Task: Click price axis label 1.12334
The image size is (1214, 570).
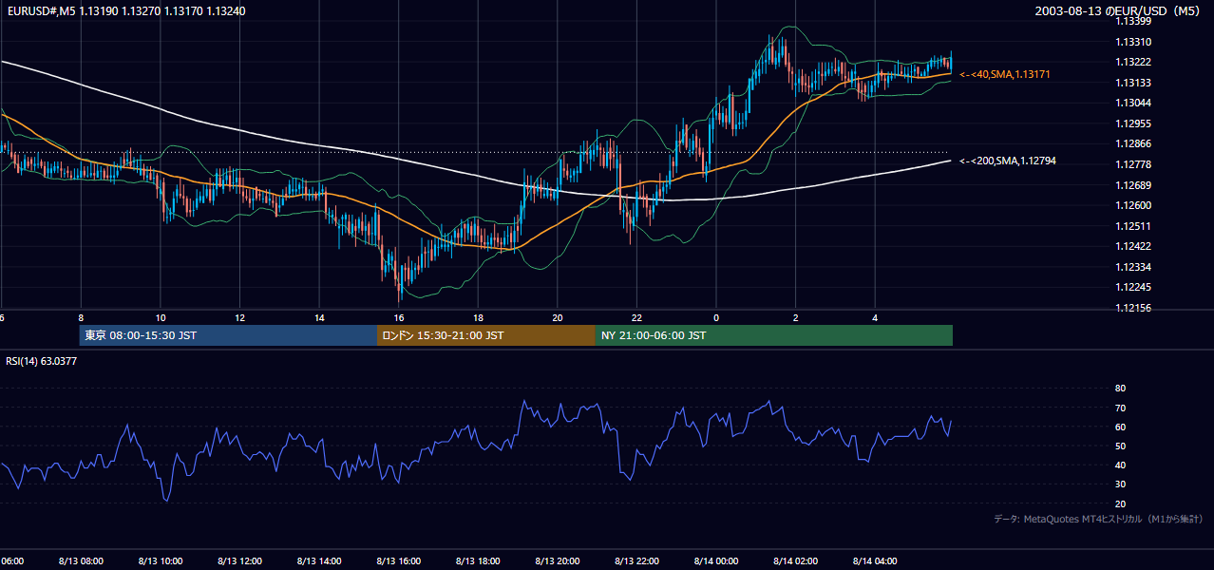Action: (1133, 267)
